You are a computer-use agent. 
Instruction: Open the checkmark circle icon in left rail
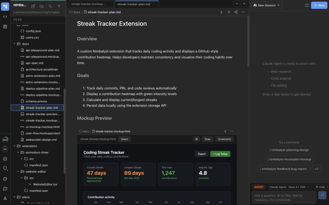pos(5,159)
